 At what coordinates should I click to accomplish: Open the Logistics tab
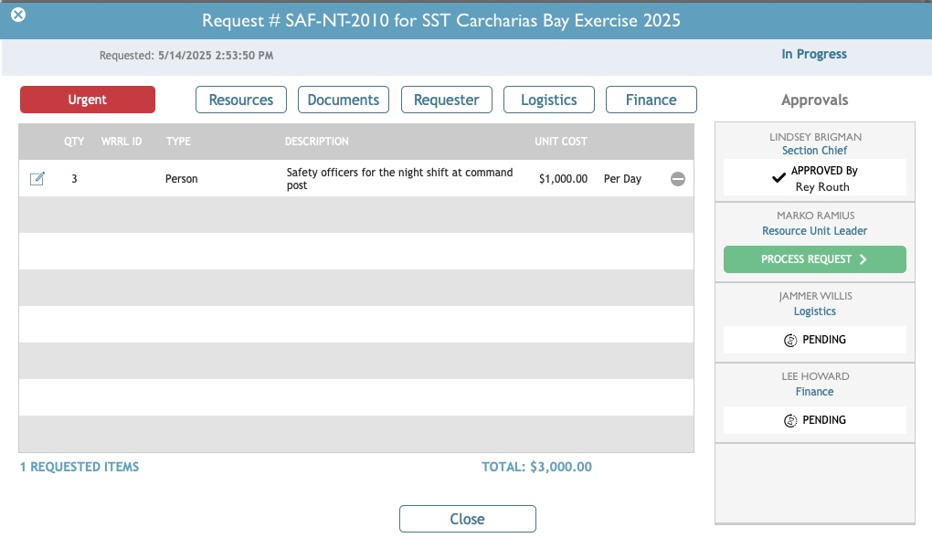click(548, 99)
